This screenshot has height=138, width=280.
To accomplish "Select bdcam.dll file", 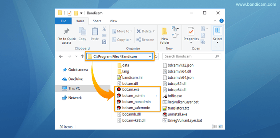I will (128, 83).
